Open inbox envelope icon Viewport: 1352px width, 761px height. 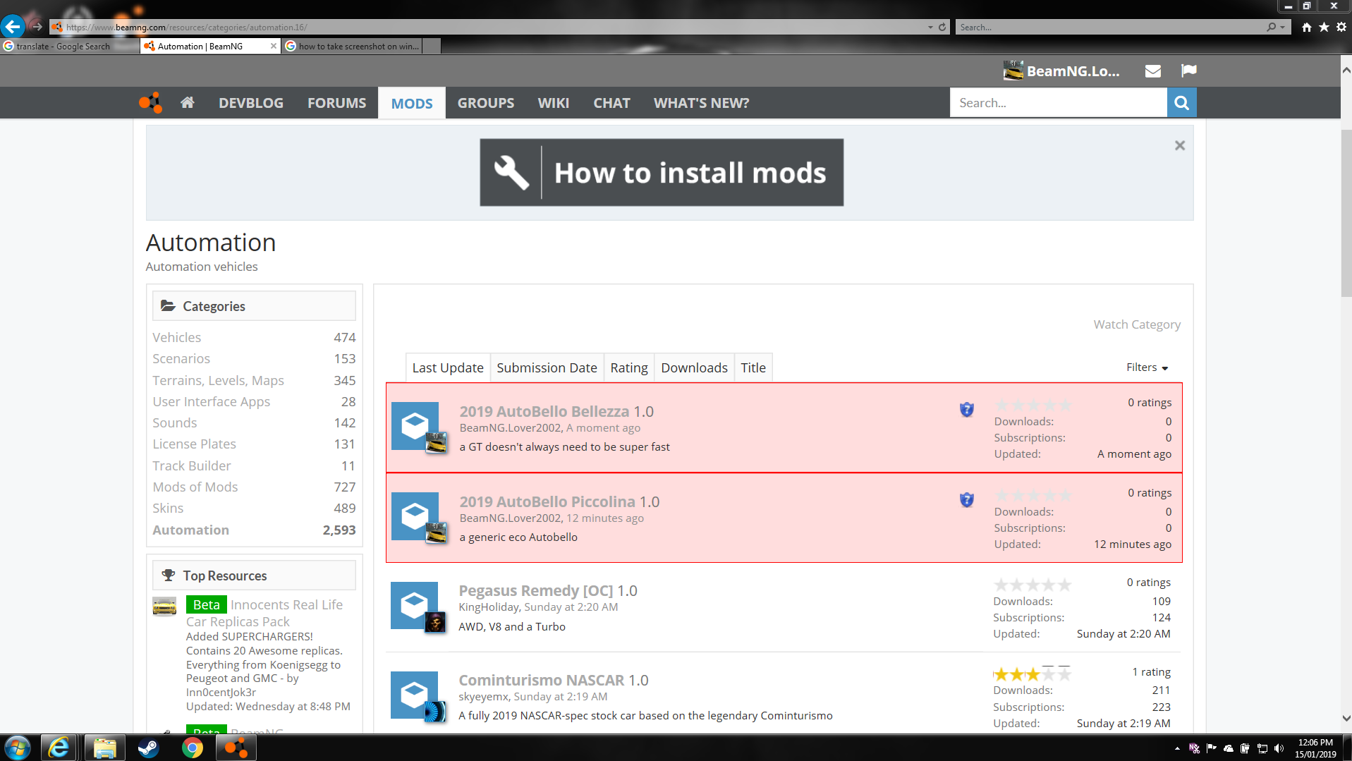[x=1152, y=71]
